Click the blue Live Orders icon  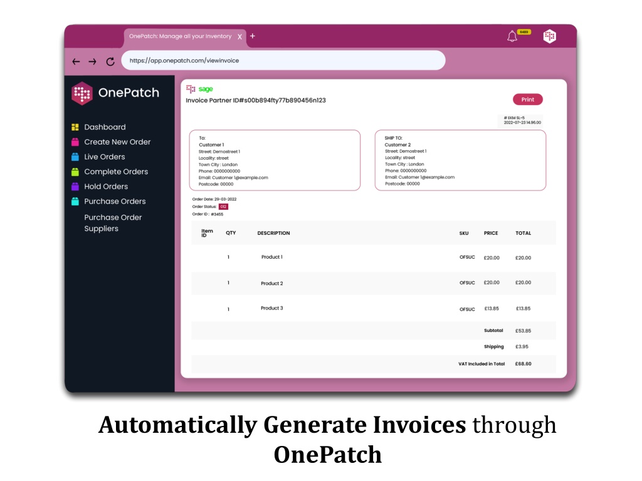coord(75,157)
